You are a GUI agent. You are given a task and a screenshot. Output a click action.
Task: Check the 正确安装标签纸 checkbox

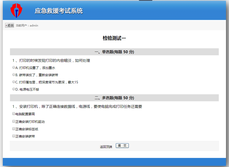point(13,129)
